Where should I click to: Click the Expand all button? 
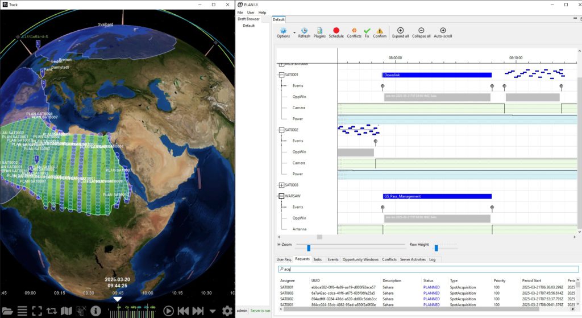[400, 31]
